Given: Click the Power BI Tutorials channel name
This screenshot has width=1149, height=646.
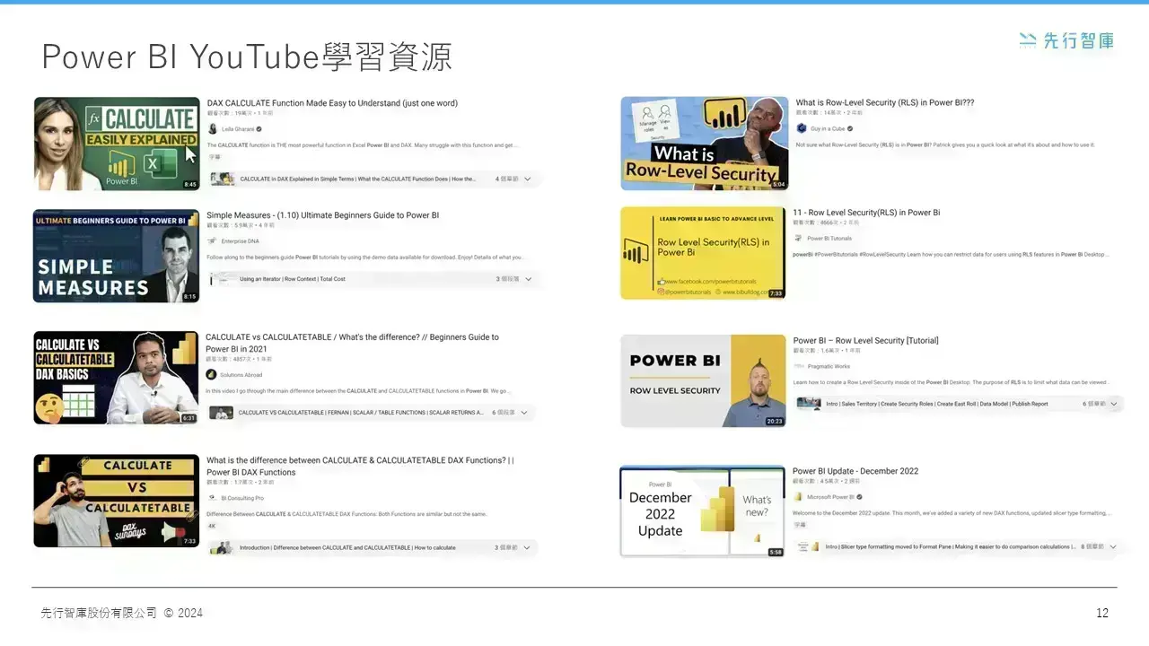Looking at the screenshot, I should tap(829, 238).
